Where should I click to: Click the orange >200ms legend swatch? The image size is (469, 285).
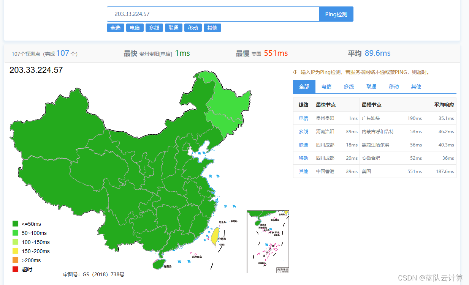tap(16, 260)
